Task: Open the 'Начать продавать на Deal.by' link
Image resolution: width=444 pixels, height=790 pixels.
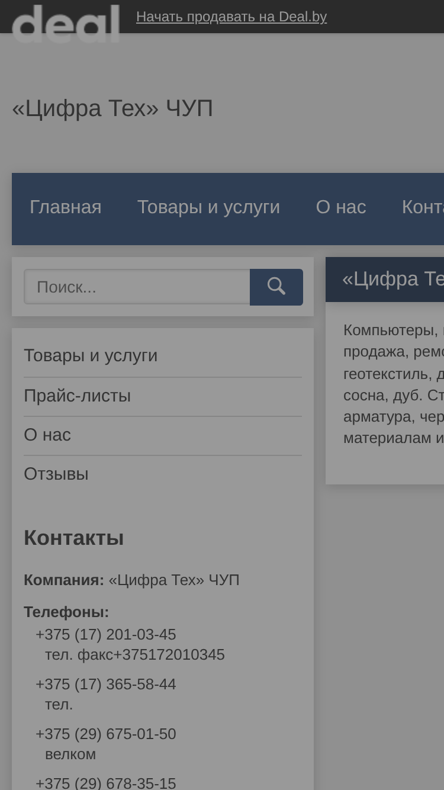Action: coord(231,17)
